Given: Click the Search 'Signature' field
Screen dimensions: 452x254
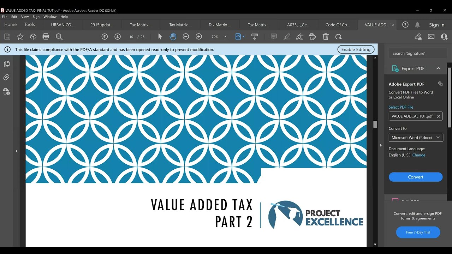Looking at the screenshot, I should pyautogui.click(x=418, y=53).
